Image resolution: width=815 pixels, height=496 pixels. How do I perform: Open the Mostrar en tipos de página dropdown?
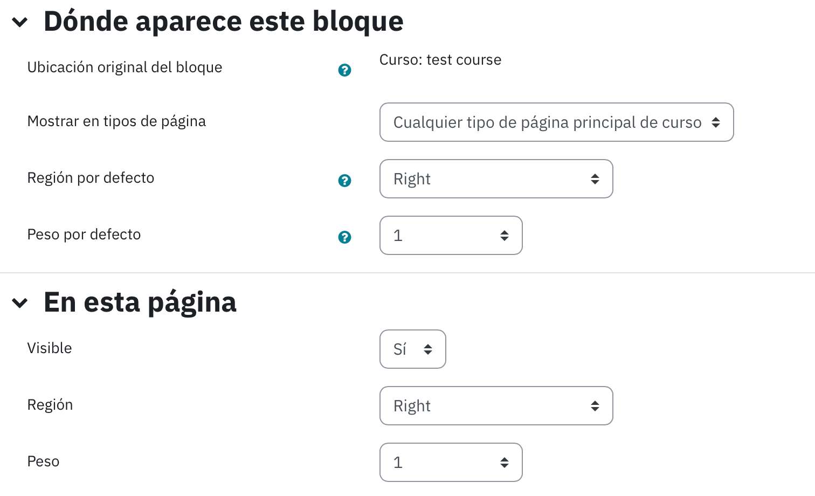coord(557,122)
